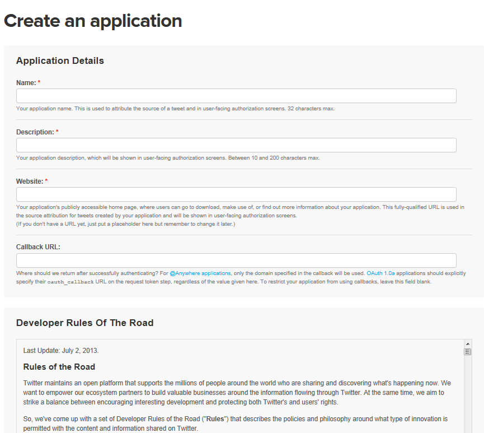The image size is (484, 433).
Task: Click the Application Details heading
Action: click(60, 60)
